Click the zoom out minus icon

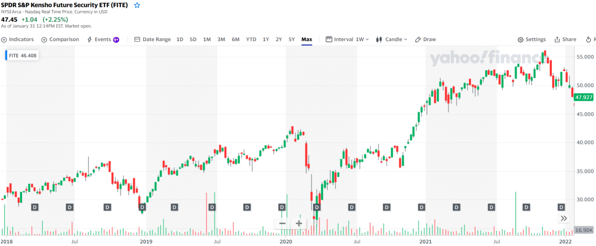click(282, 223)
